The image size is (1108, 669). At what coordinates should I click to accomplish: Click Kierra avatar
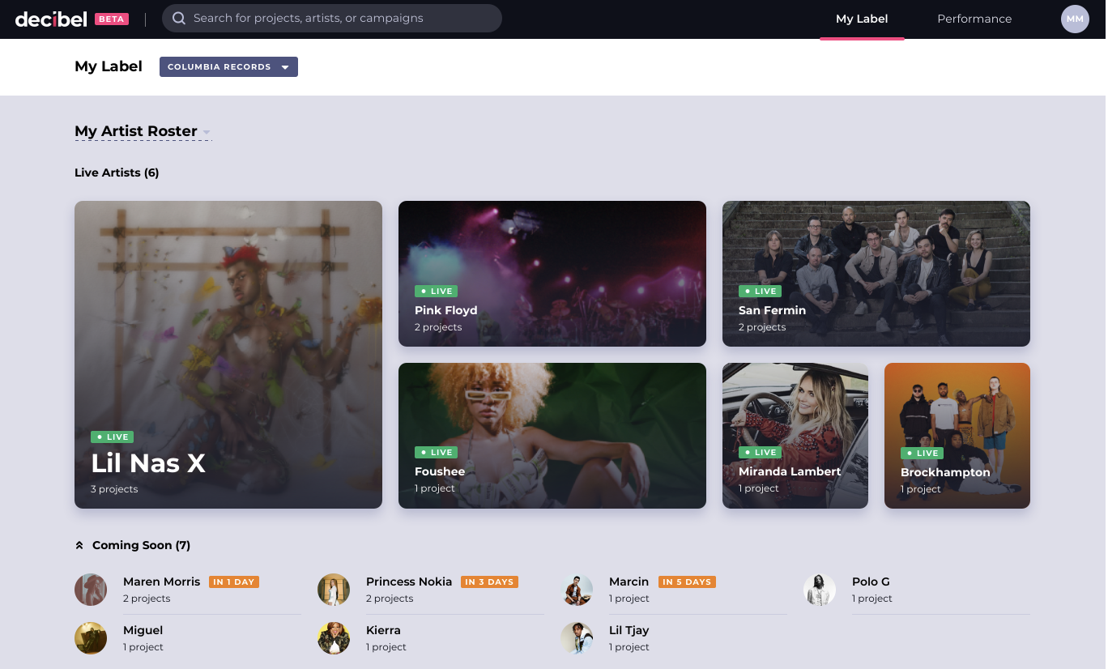click(334, 638)
